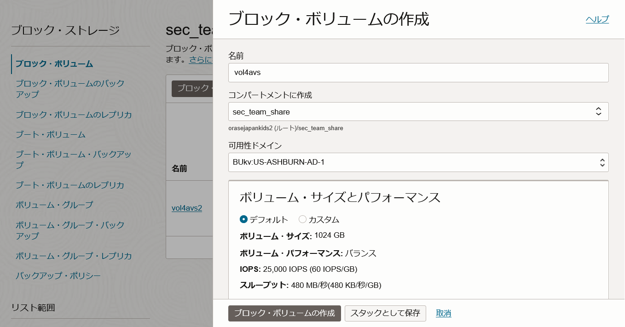Click the 名前 input field with vol4avs
625x327 pixels.
click(x=418, y=73)
